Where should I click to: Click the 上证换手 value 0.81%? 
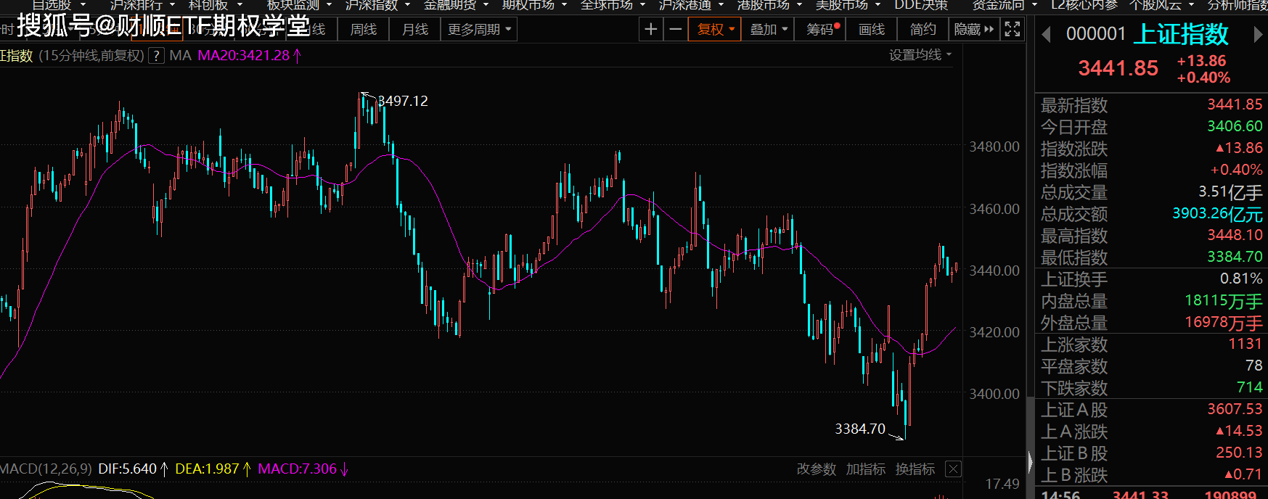[1241, 279]
